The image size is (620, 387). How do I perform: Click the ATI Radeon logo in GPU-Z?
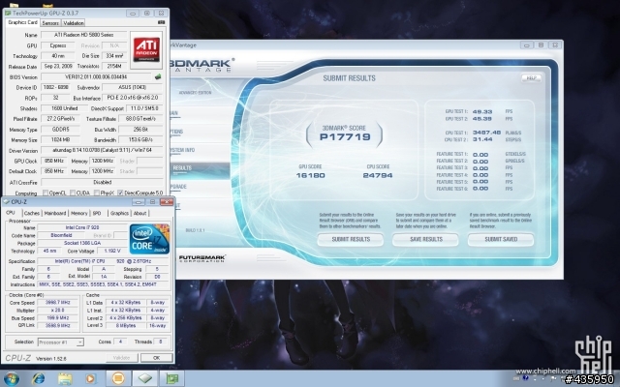146,49
